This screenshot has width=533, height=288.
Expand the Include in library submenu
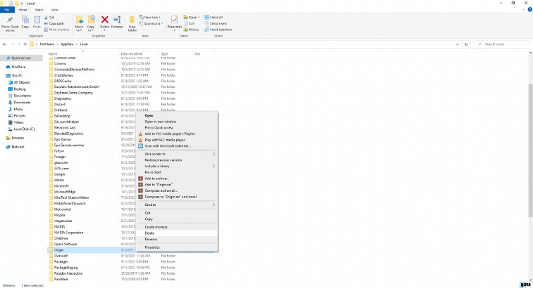(177, 166)
